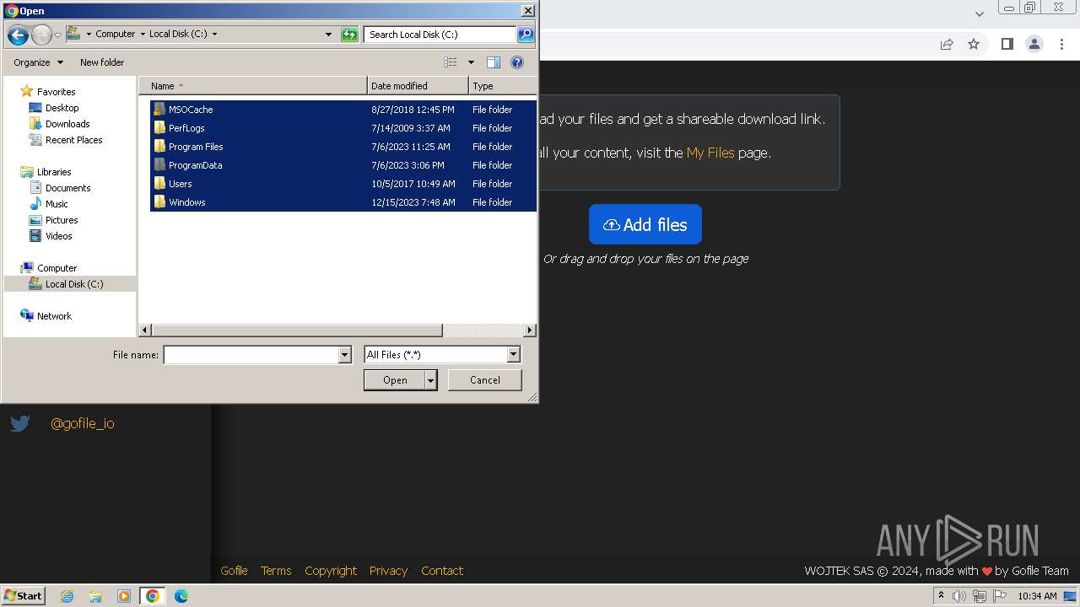Click the Open button
The width and height of the screenshot is (1080, 607).
[395, 380]
